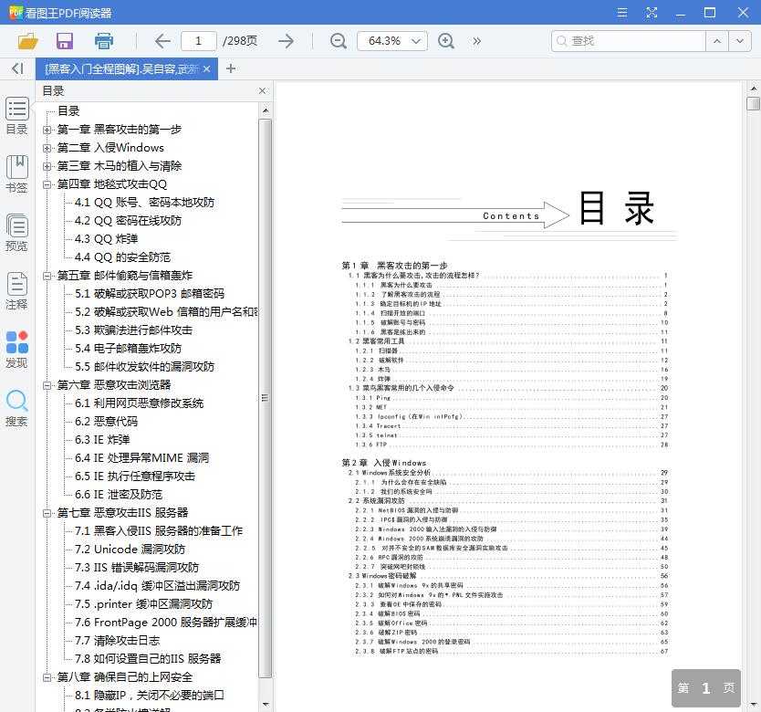
Task: Open a new tab with the plus button
Action: (x=230, y=68)
